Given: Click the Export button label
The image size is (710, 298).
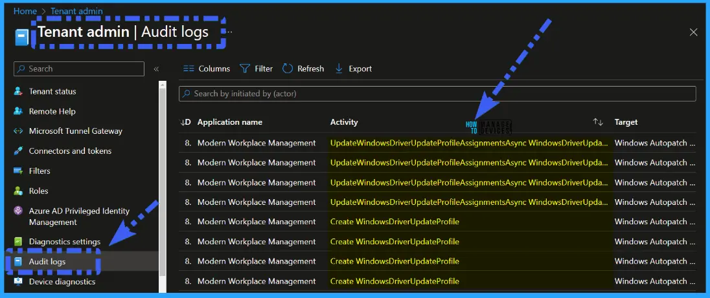Looking at the screenshot, I should click(360, 69).
